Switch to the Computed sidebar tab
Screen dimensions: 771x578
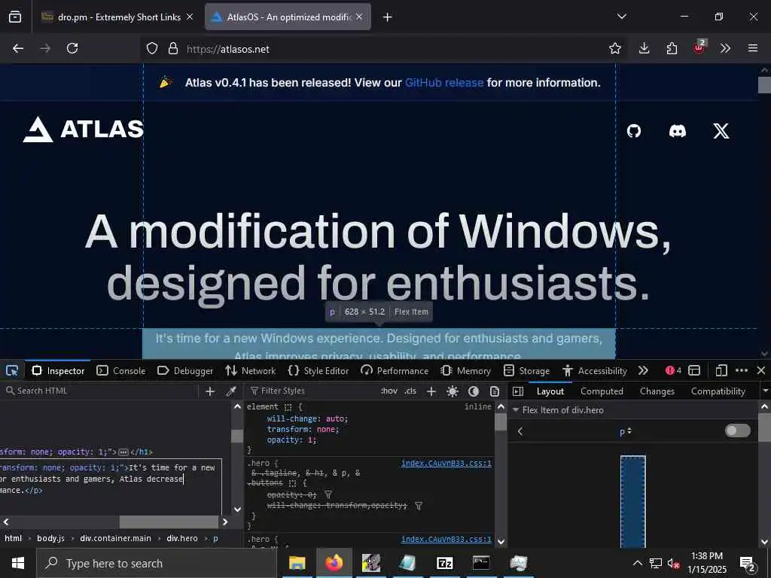coord(602,391)
